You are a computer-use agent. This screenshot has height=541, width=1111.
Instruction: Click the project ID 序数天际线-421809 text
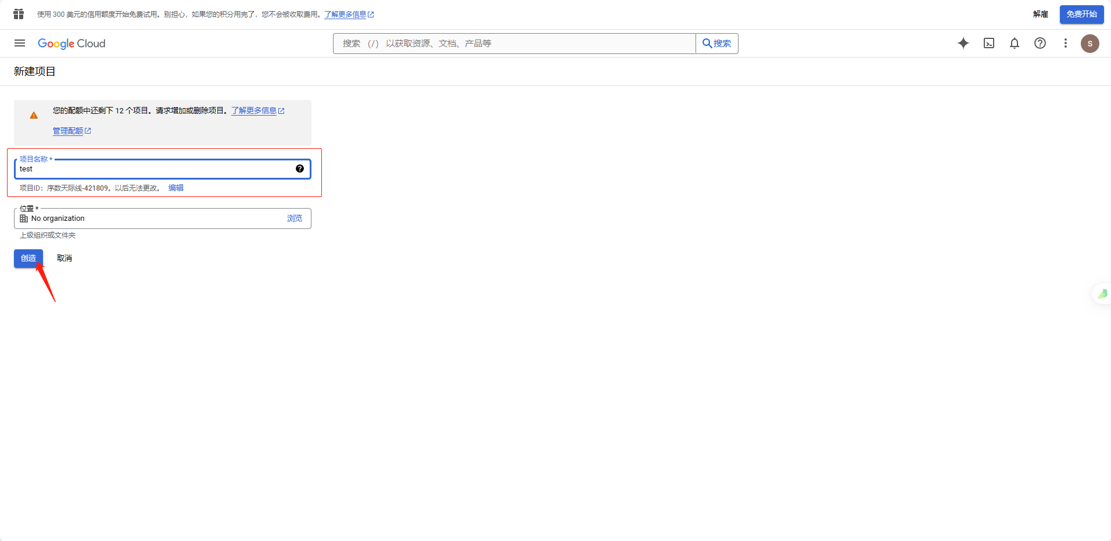(x=78, y=188)
